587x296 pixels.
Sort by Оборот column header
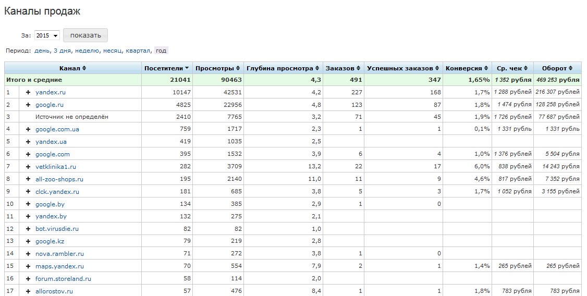click(557, 68)
